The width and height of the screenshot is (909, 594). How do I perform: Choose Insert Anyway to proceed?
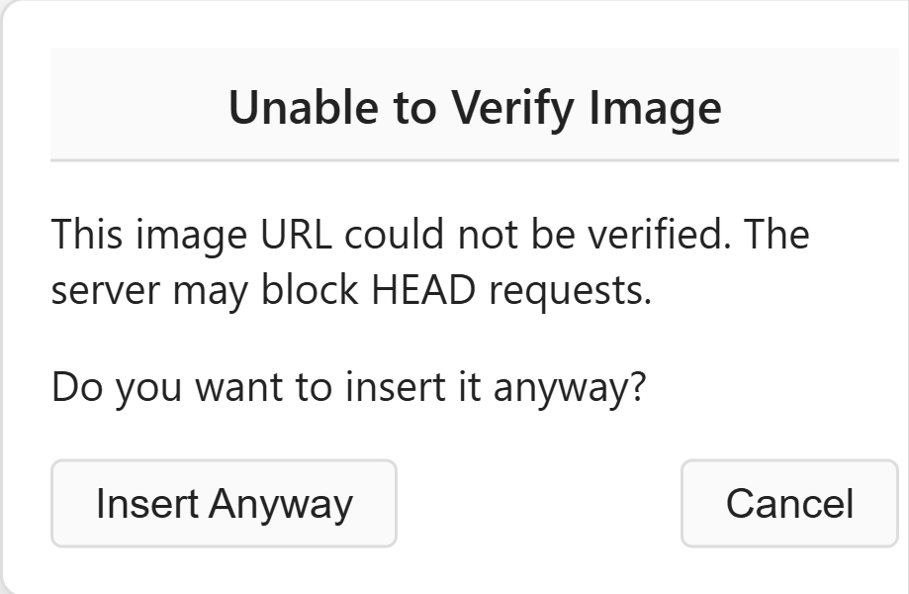(224, 503)
